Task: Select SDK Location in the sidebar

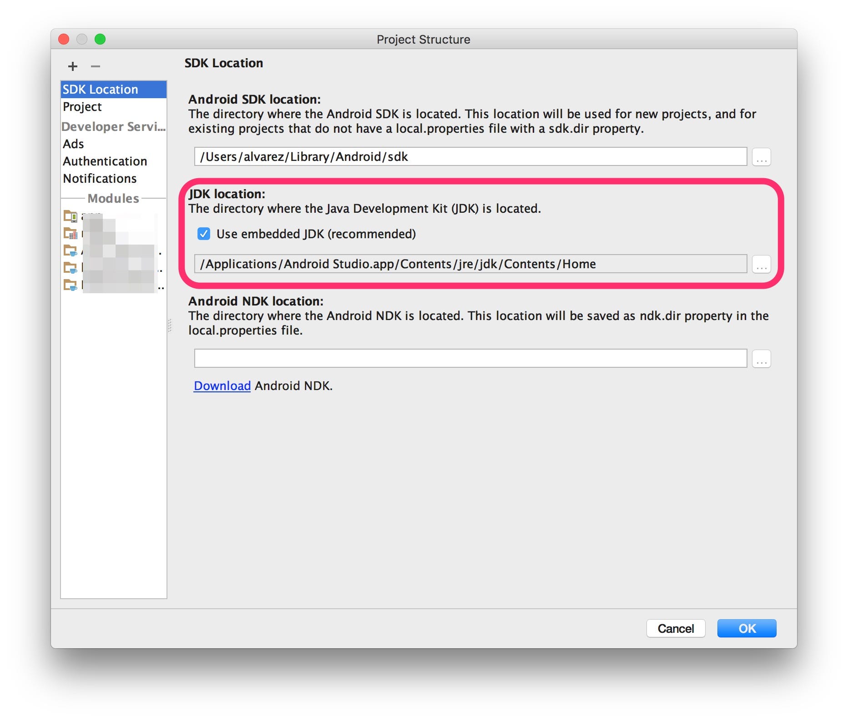Action: 101,89
